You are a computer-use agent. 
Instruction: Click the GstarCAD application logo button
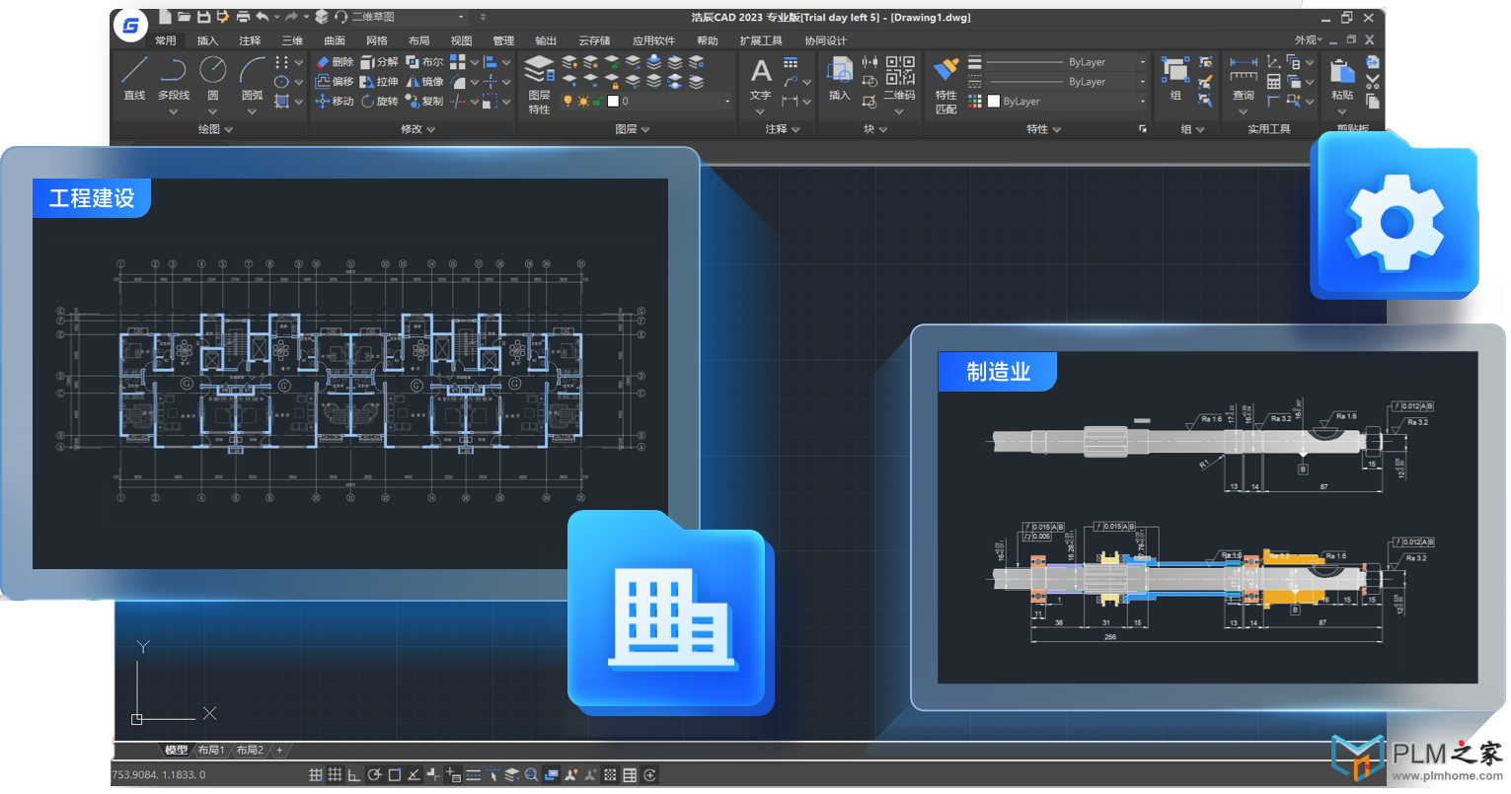pos(130,25)
